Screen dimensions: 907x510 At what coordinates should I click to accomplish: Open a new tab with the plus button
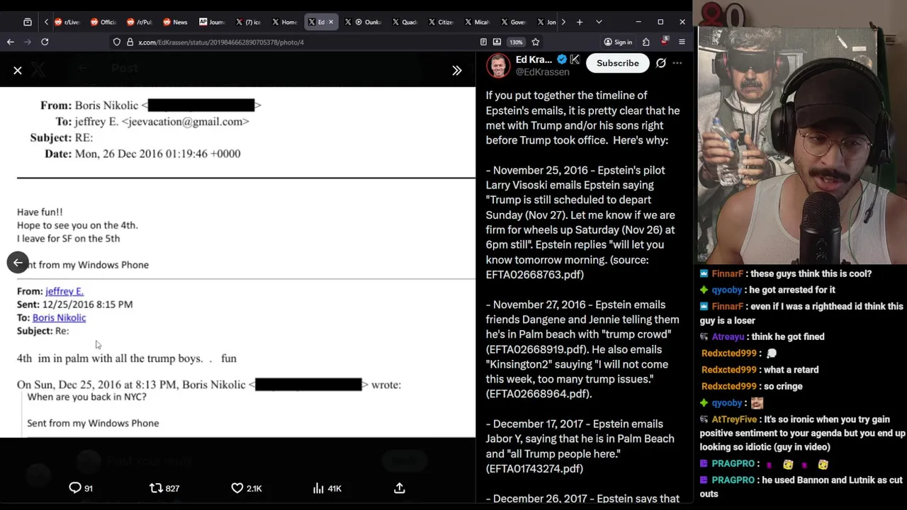580,22
